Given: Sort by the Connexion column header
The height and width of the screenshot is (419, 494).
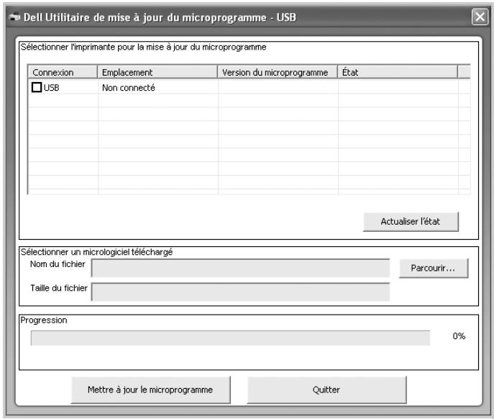Looking at the screenshot, I should [x=63, y=72].
